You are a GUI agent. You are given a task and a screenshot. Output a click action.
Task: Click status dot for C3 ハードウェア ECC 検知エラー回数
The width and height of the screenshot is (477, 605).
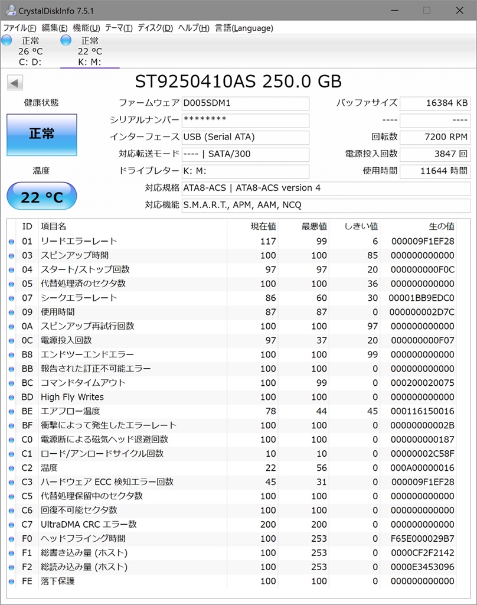(12, 482)
